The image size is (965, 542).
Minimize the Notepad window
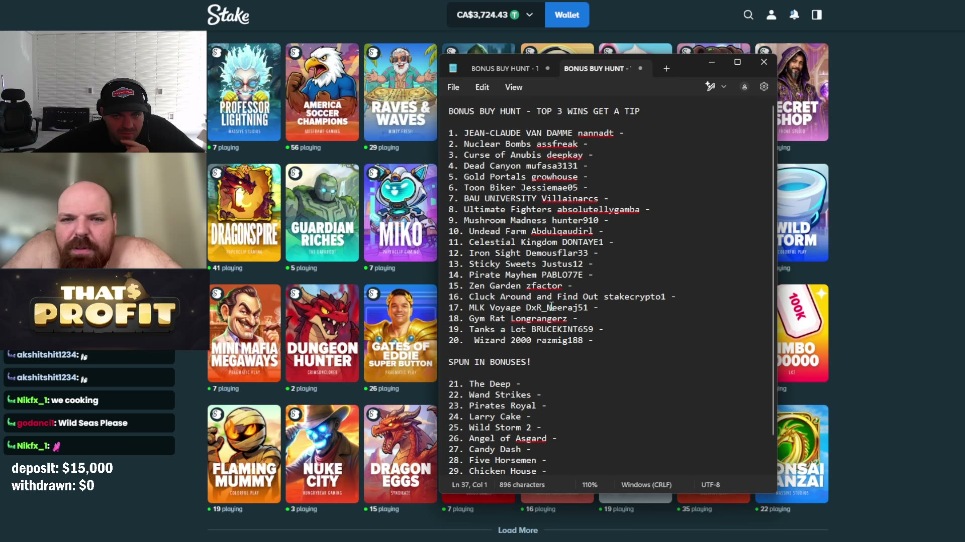click(712, 62)
